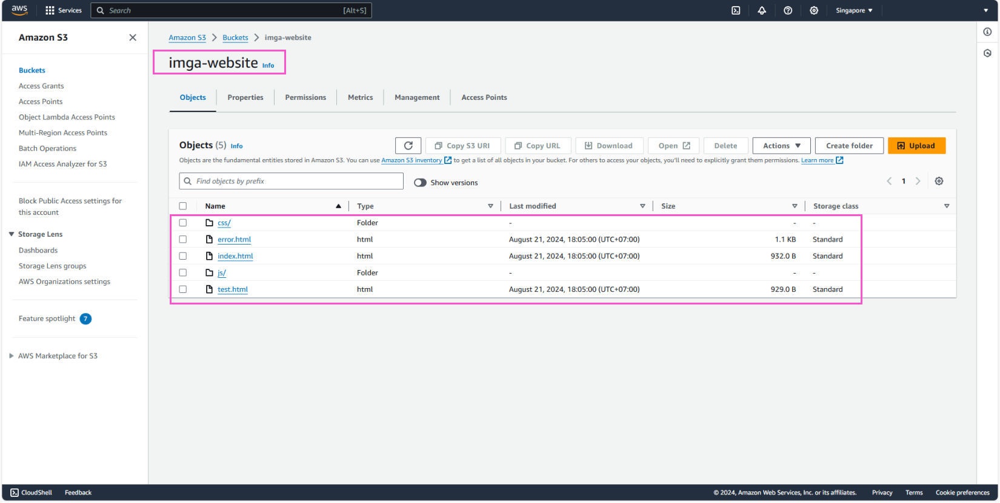1000x503 pixels.
Task: Click the js/ folder icon
Action: tap(209, 273)
